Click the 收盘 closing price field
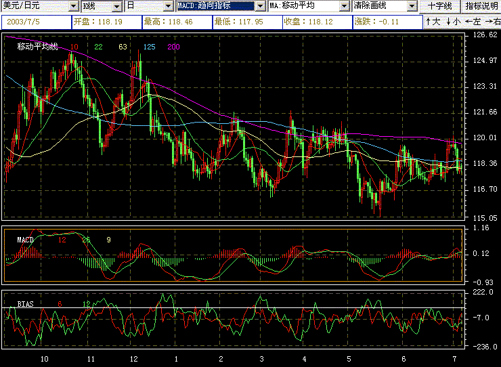Image resolution: width=501 pixels, height=367 pixels. tap(317, 22)
